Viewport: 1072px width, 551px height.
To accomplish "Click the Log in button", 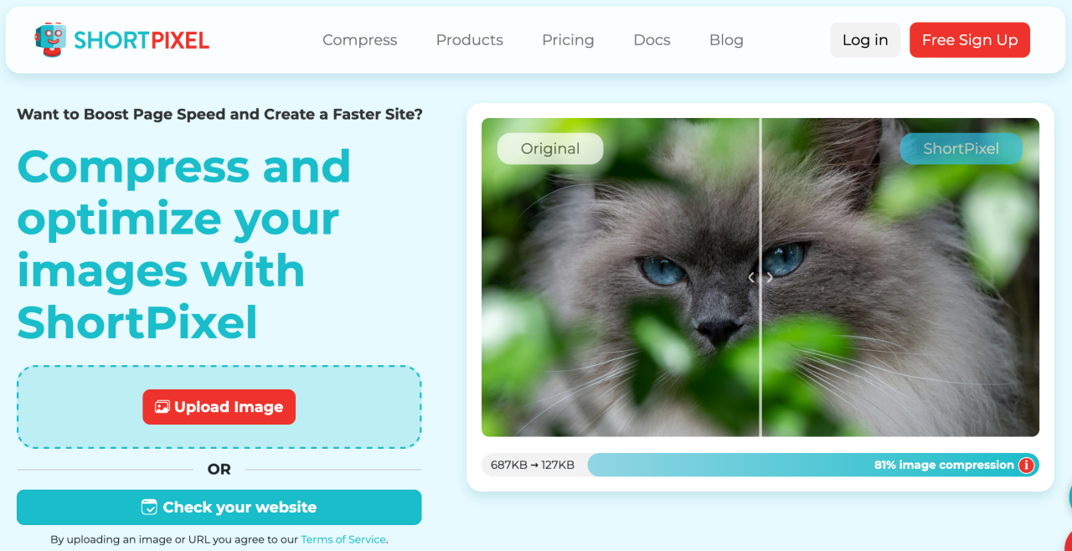I will [865, 40].
